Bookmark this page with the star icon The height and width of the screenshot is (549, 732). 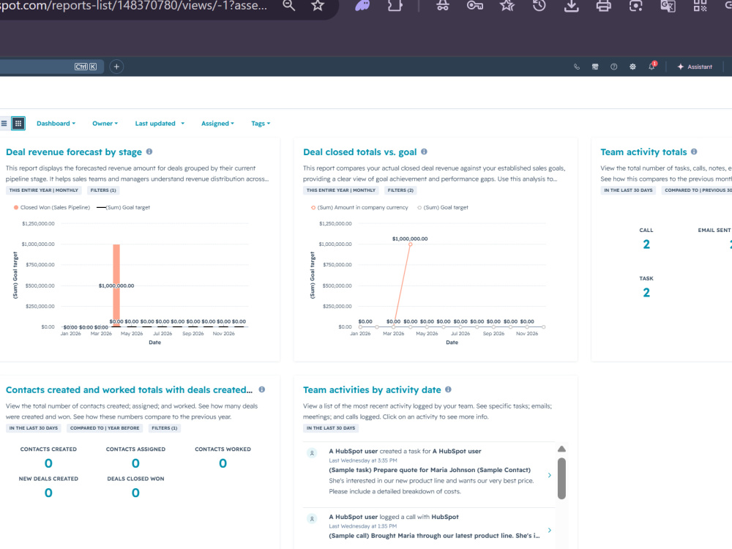(x=318, y=6)
